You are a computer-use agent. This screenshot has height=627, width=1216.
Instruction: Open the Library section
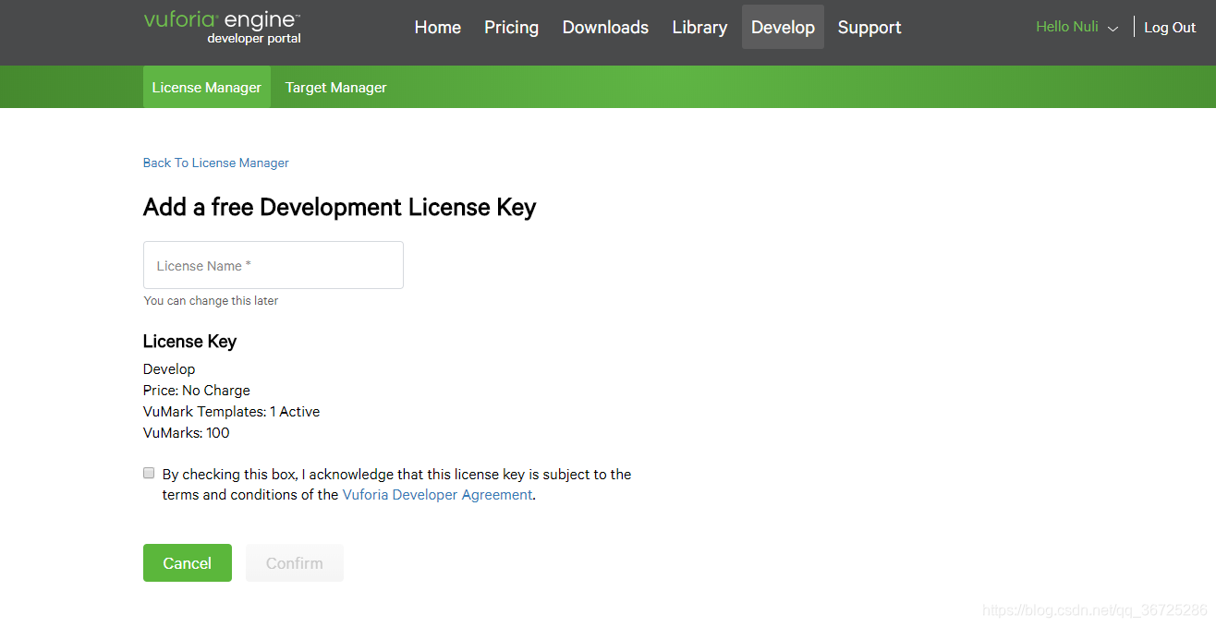click(x=699, y=27)
